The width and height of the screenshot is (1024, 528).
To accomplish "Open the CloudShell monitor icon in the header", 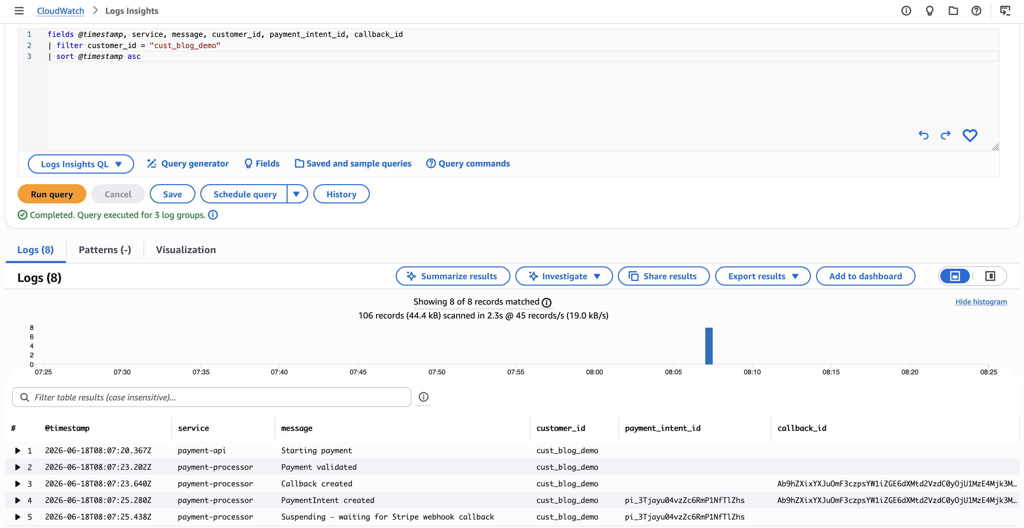I will (x=1005, y=11).
